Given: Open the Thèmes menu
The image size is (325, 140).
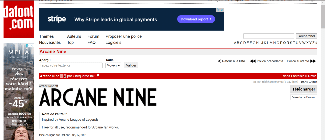Looking at the screenshot, I should [46, 37].
